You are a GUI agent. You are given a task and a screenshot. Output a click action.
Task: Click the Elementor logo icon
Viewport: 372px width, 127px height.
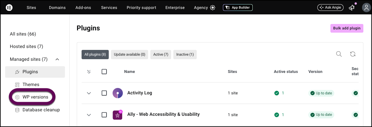[x=9, y=7]
